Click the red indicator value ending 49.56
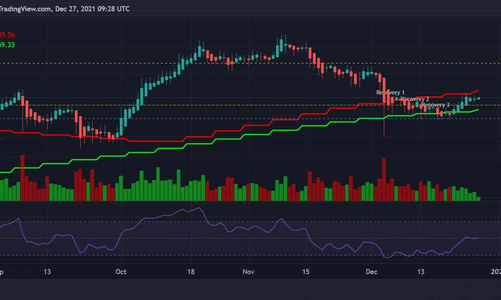 click(7, 35)
